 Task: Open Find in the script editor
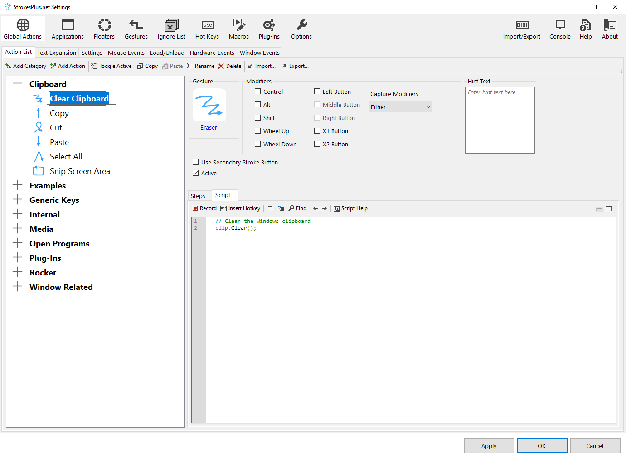pyautogui.click(x=297, y=208)
